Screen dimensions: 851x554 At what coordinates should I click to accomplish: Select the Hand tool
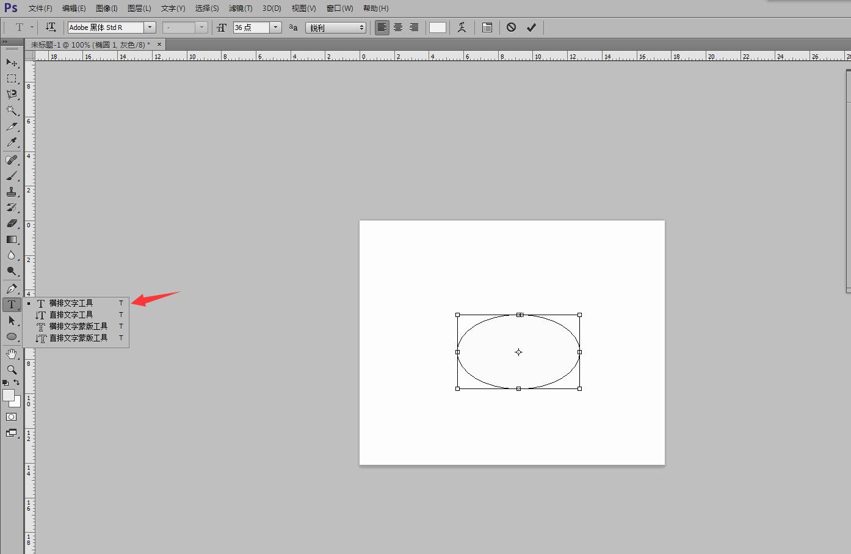(x=12, y=354)
